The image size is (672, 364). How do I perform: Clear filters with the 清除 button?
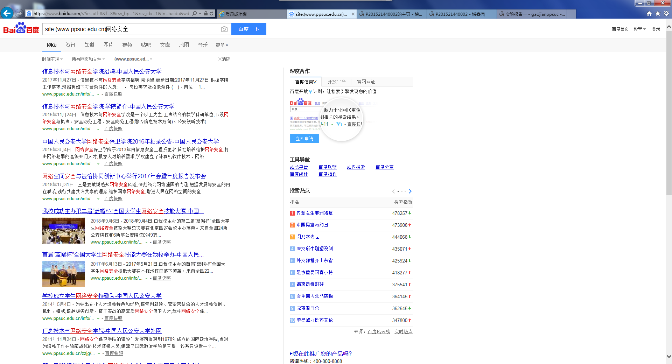[x=224, y=59]
